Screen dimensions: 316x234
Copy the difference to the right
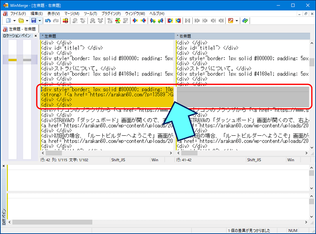(135, 21)
